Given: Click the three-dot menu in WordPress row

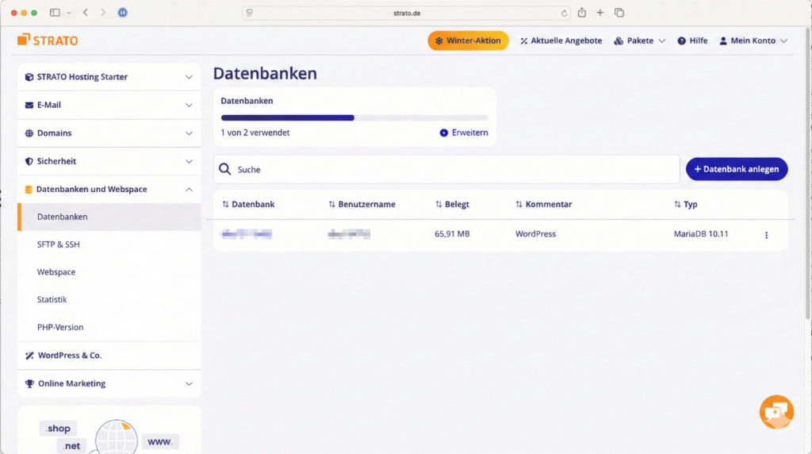Looking at the screenshot, I should pos(766,235).
